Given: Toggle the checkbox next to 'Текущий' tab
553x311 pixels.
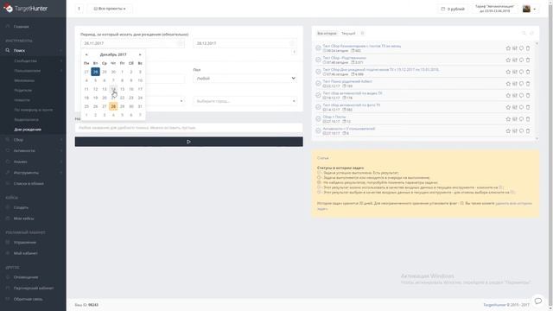Looking at the screenshot, I should point(362,33).
